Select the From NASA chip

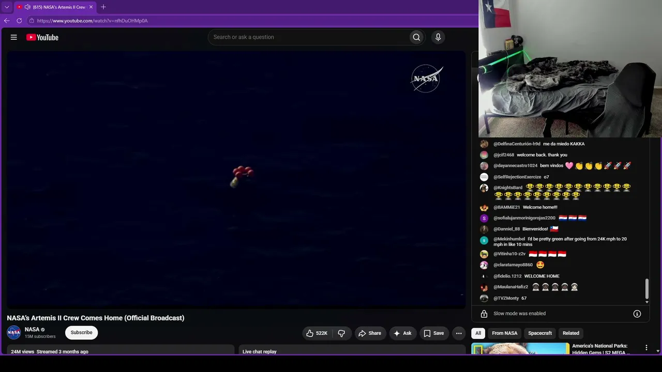(505, 333)
